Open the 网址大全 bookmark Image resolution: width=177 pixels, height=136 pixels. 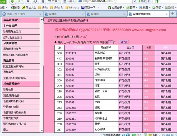[x=29, y=8]
